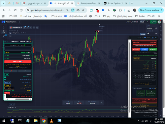Open the tournaments trophy icon in left sidebar

click(x=4, y=36)
